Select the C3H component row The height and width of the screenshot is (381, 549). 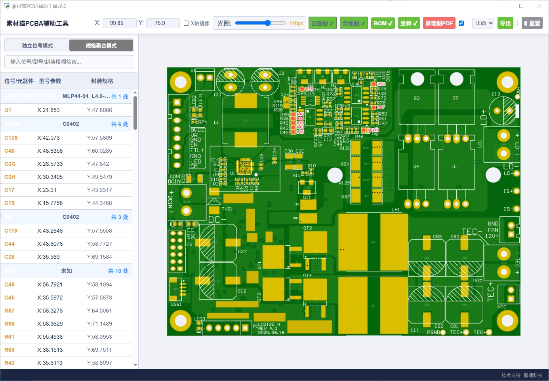67,177
